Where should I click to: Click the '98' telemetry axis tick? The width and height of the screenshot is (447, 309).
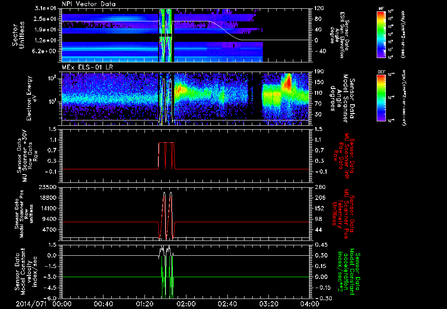click(x=318, y=219)
